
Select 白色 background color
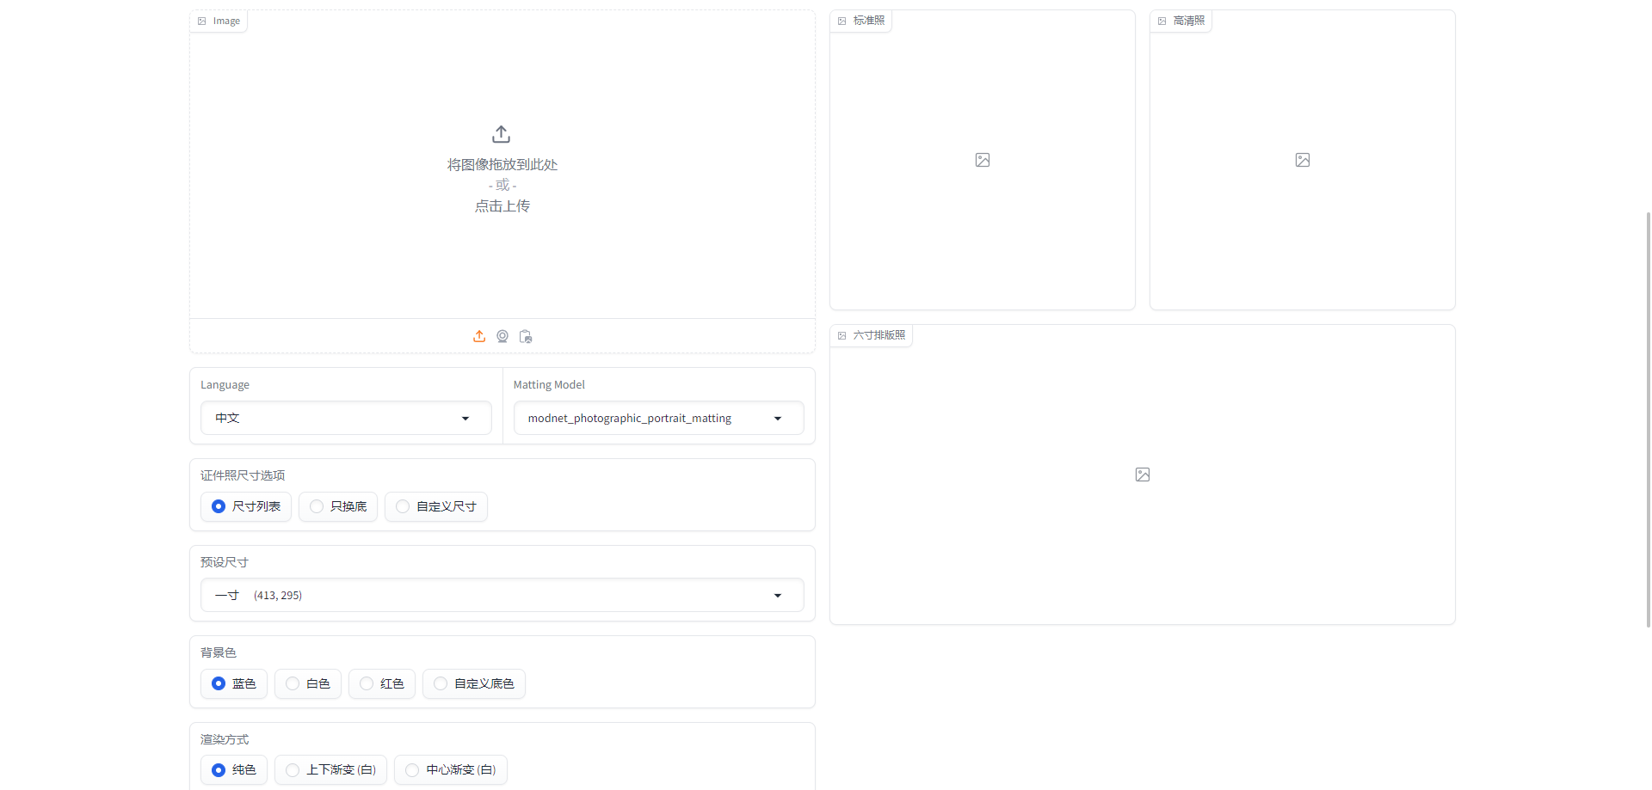[x=308, y=683]
